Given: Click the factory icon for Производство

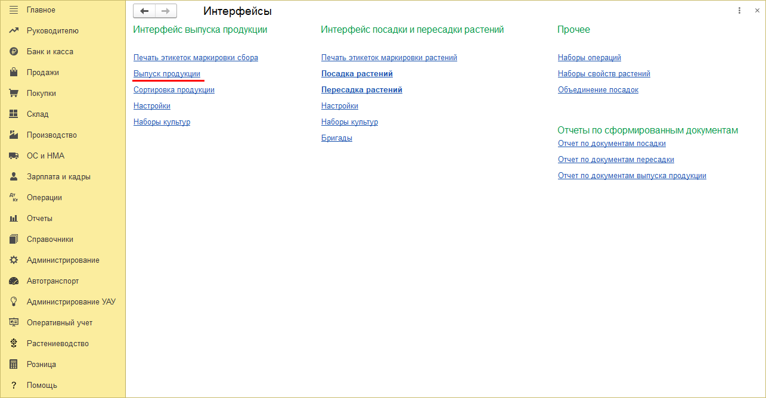Looking at the screenshot, I should (14, 135).
